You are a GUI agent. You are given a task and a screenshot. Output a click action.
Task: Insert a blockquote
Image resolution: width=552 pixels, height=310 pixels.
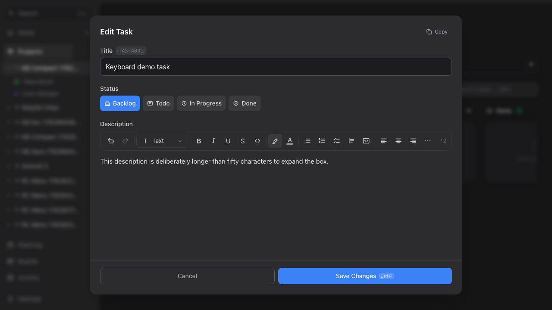pos(351,141)
